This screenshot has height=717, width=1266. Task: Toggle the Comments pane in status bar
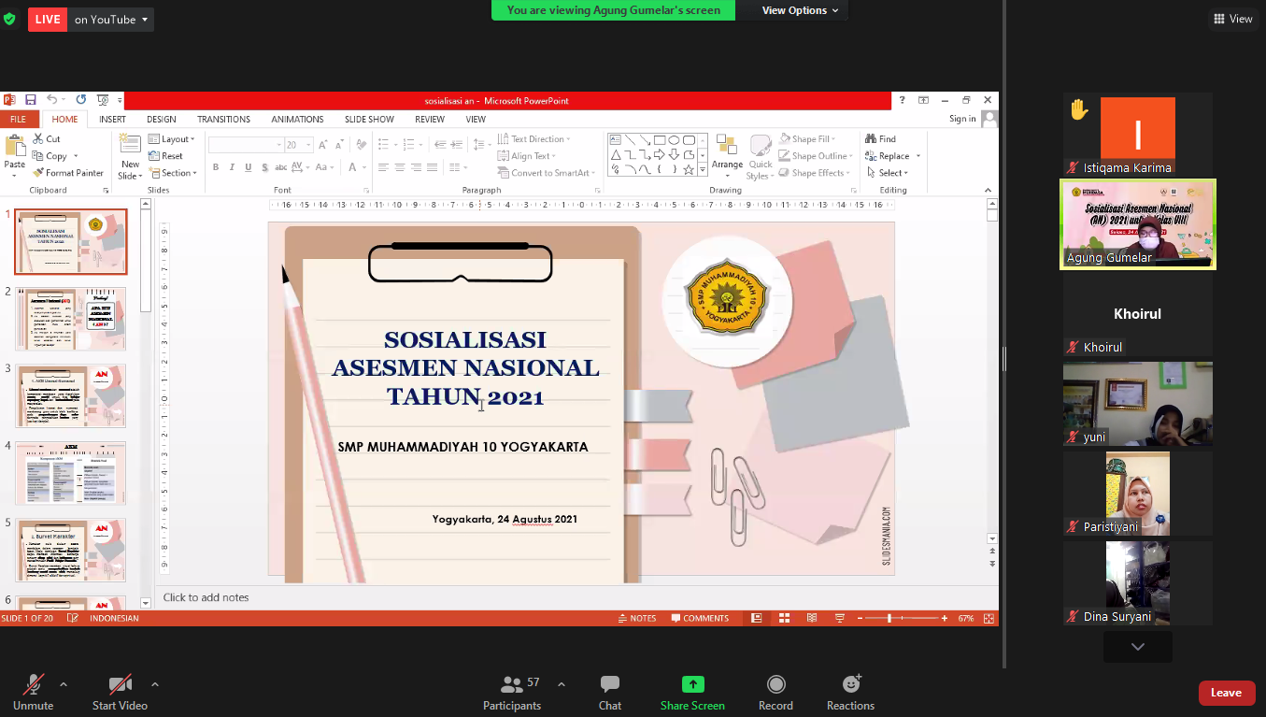(700, 618)
